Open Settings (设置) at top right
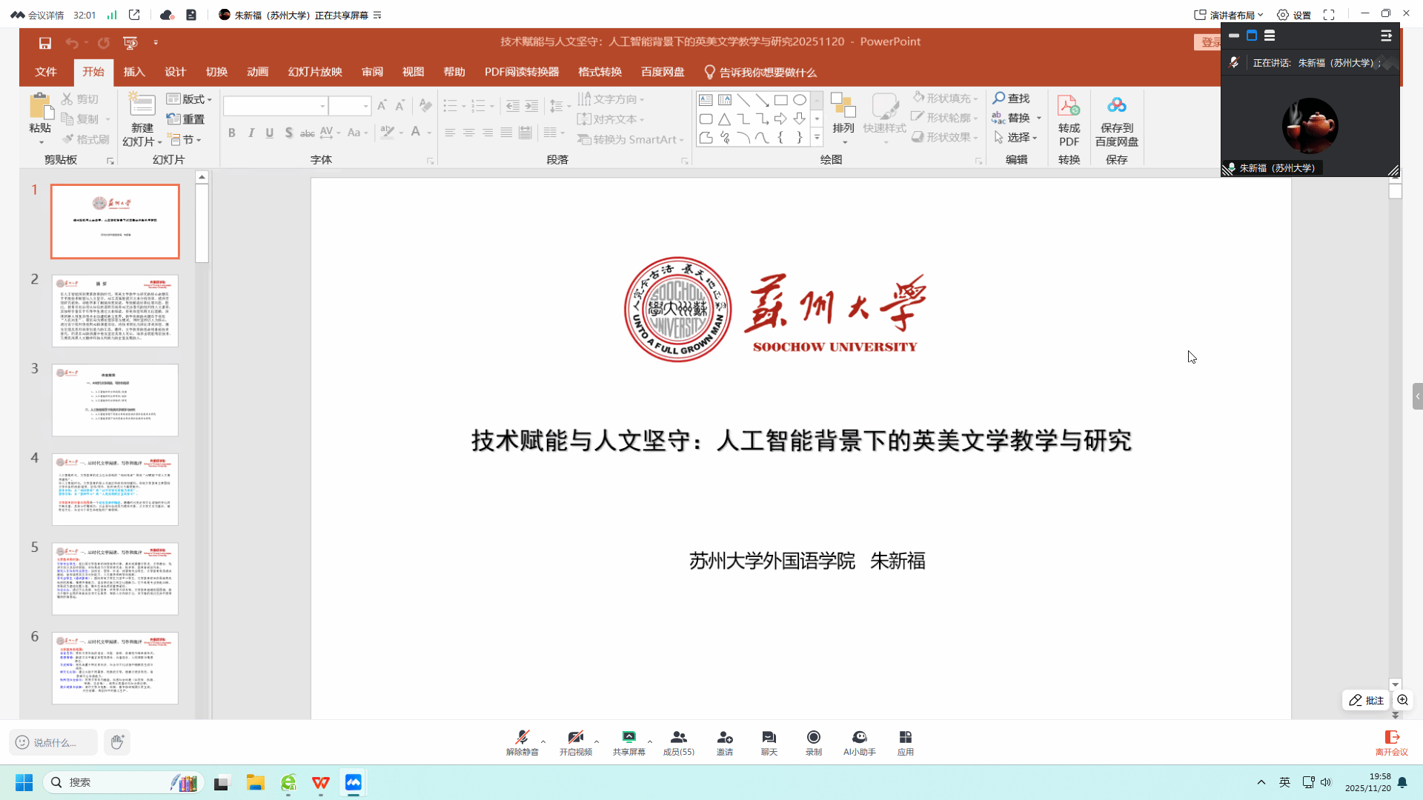 tap(1294, 15)
